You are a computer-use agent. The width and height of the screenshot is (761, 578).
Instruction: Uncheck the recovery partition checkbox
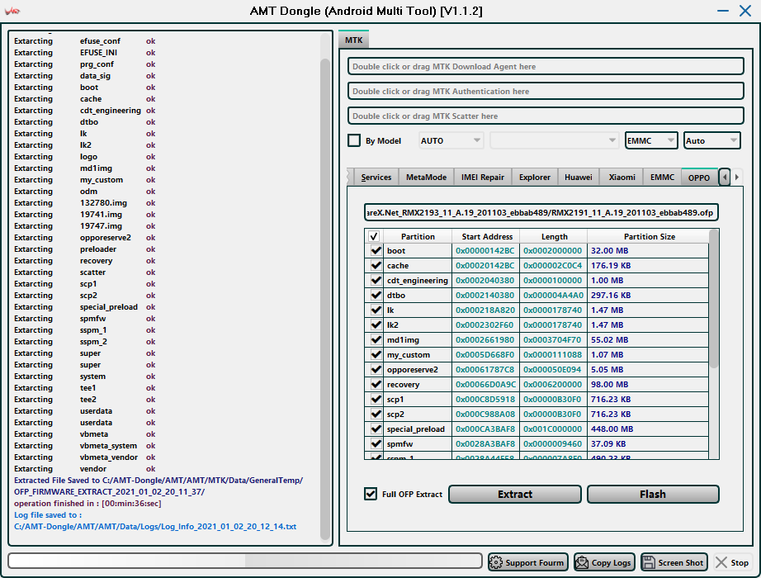(376, 385)
